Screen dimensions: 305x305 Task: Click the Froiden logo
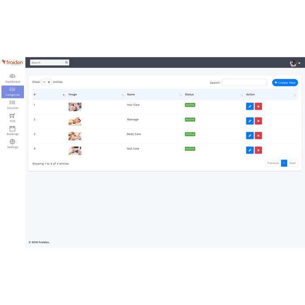tap(12, 62)
